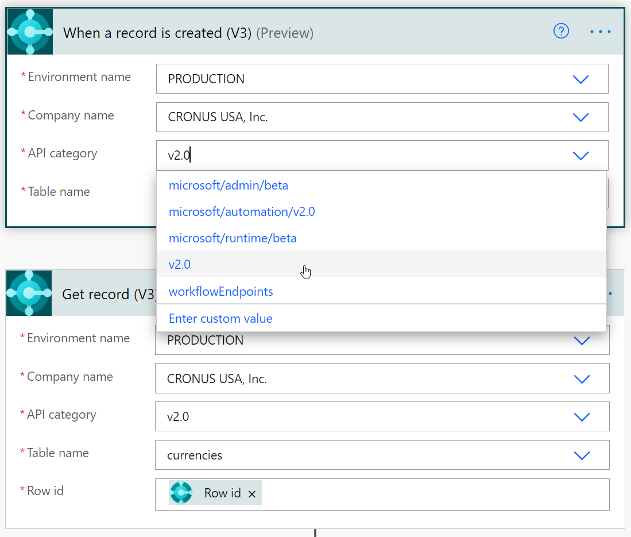Click the 'Get record (V3' card title

pos(109,294)
